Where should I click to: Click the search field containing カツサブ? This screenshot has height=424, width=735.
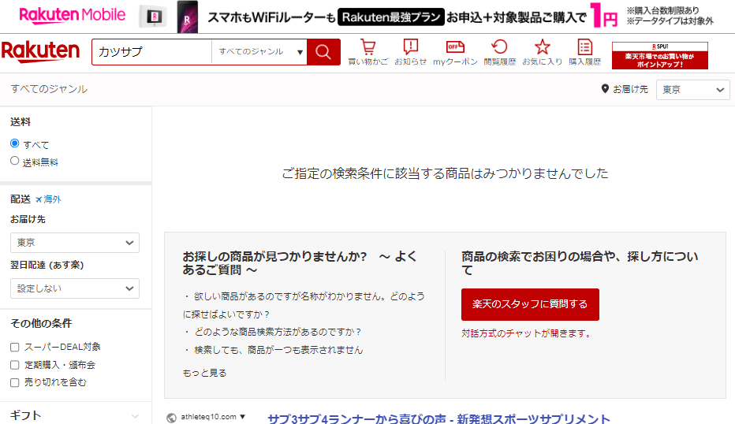click(152, 52)
